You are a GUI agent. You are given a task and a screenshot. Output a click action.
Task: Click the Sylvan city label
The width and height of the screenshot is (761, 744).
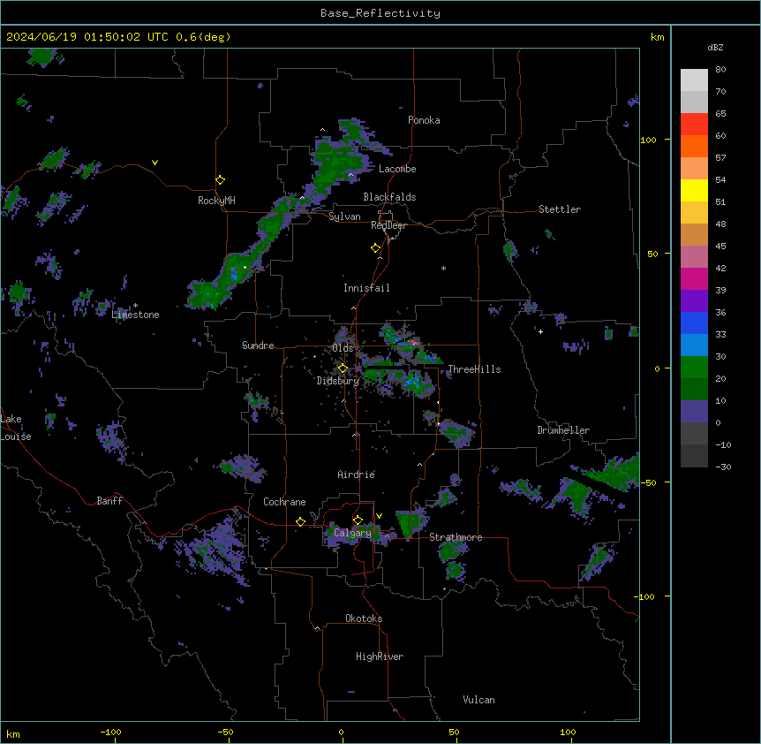click(x=344, y=216)
